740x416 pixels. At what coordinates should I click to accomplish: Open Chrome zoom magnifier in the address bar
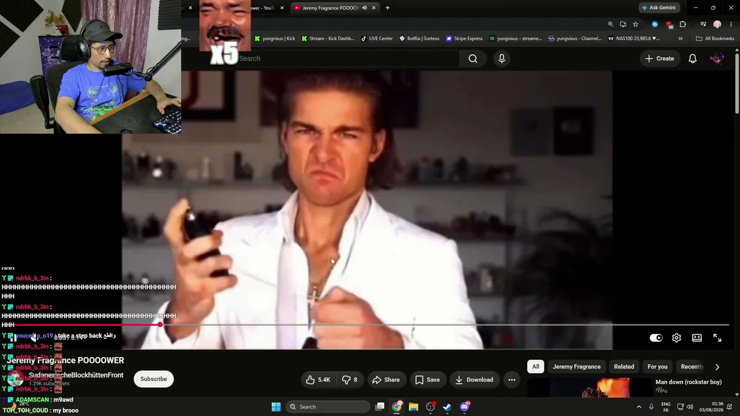click(x=610, y=24)
